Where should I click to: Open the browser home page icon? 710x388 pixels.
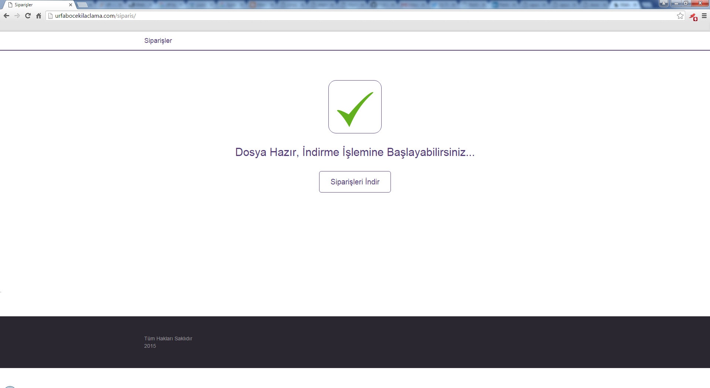click(38, 16)
